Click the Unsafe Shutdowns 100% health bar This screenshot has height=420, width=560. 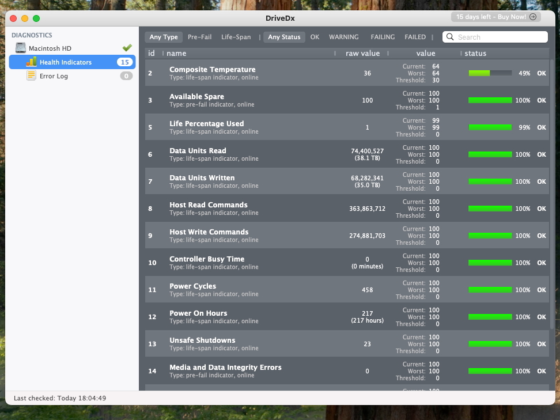tap(490, 345)
